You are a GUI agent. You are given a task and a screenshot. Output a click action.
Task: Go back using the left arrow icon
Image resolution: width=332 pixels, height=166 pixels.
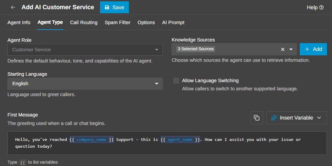pyautogui.click(x=13, y=7)
